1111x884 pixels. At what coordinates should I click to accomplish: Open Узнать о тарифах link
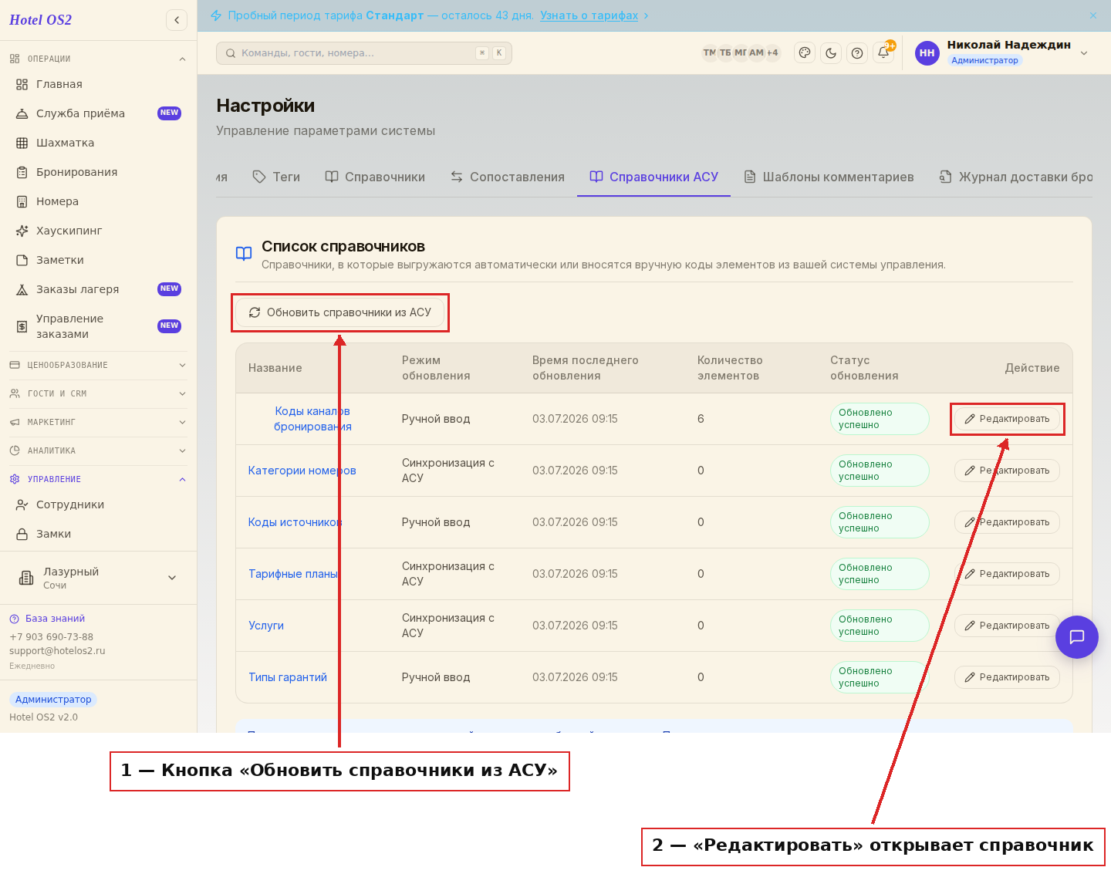coord(589,15)
